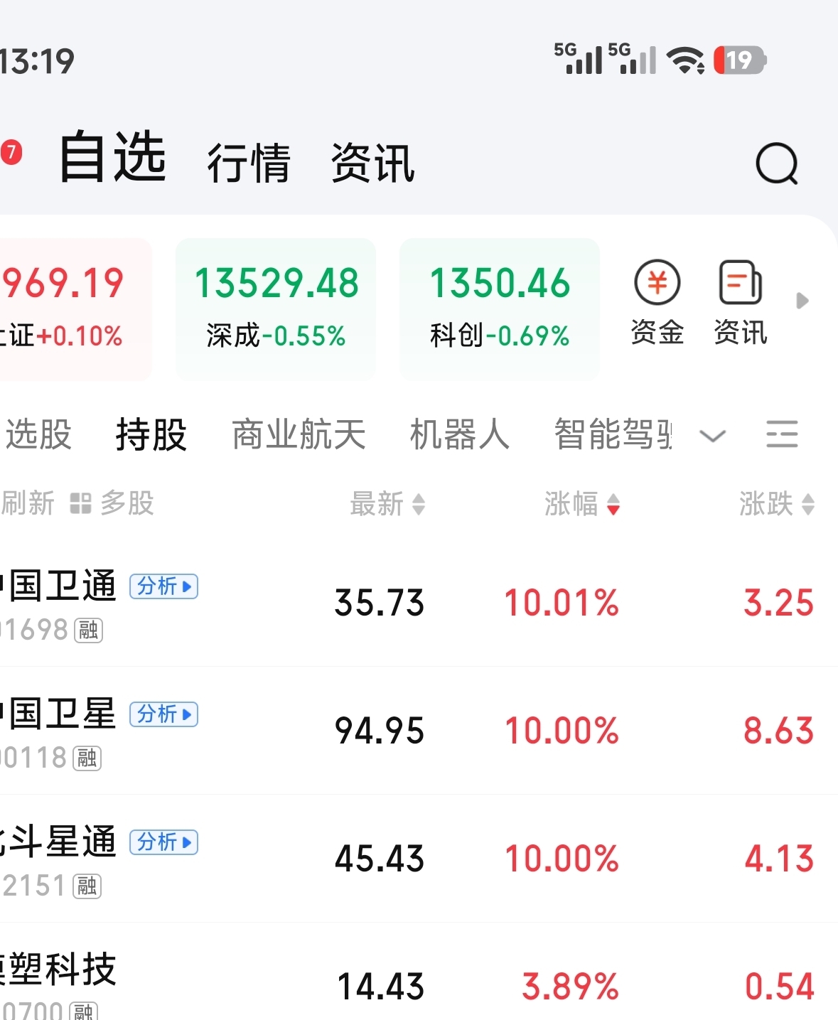Open 分析 badge for 国卫通 stock
Screen dimensions: 838x1020
point(163,586)
